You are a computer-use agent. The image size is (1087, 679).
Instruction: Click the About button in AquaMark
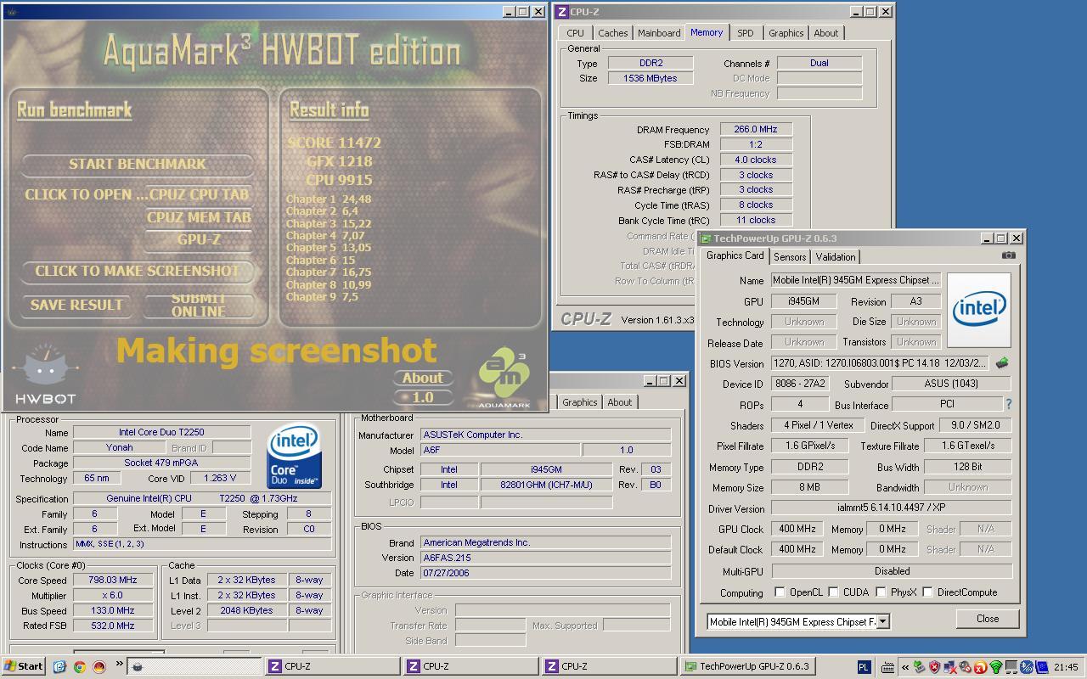click(x=422, y=378)
